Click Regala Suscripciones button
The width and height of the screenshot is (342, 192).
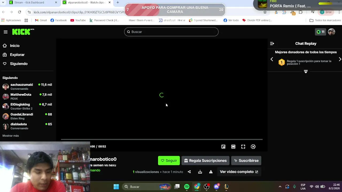[x=205, y=161]
